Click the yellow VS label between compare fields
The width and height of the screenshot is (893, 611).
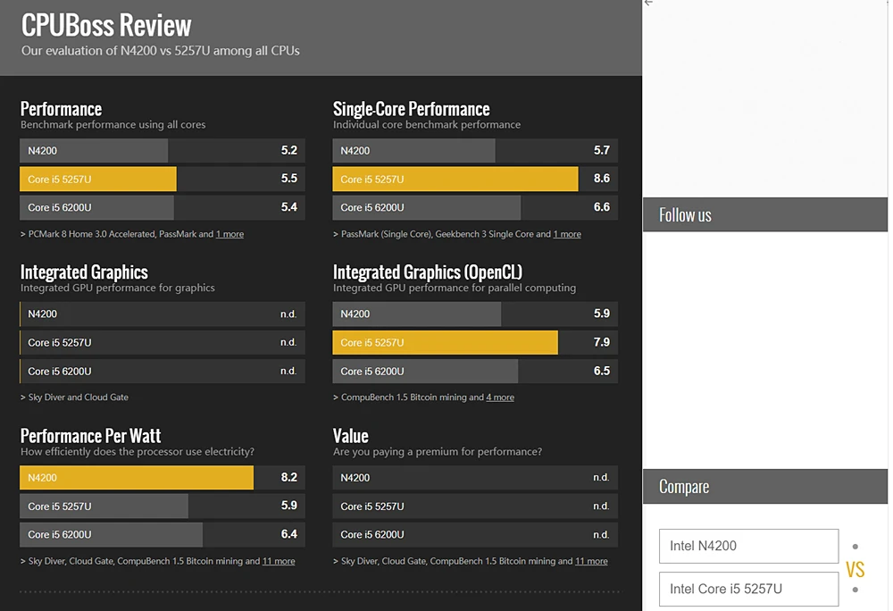(x=855, y=570)
